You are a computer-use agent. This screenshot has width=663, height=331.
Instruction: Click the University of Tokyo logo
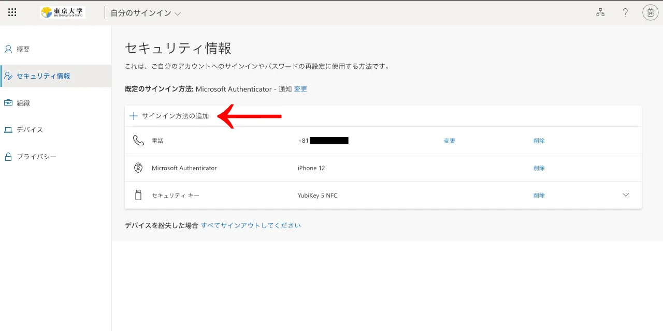pos(63,12)
